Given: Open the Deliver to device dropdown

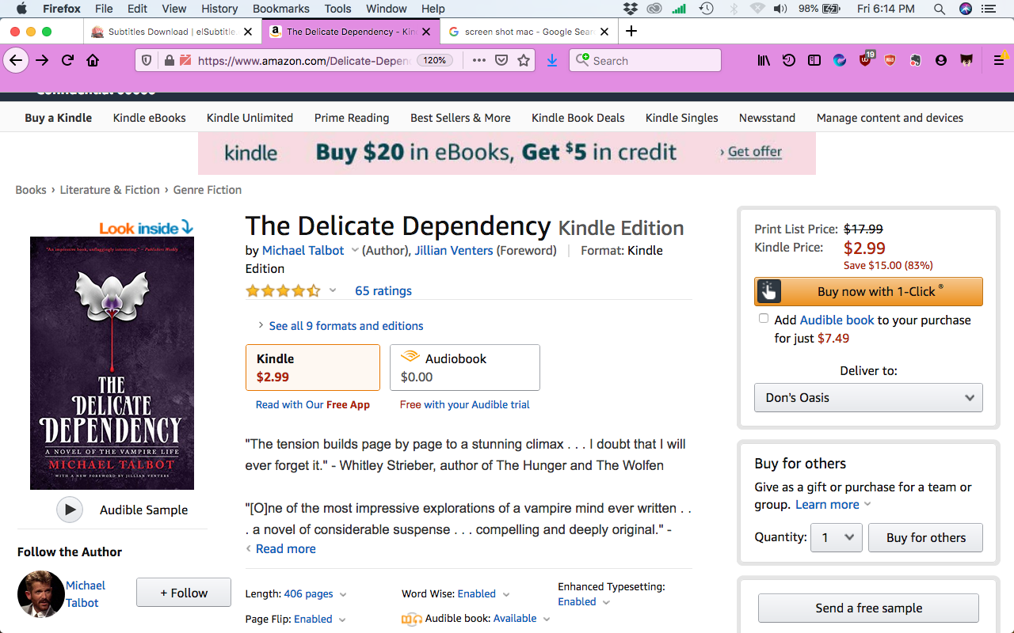Looking at the screenshot, I should coord(868,397).
